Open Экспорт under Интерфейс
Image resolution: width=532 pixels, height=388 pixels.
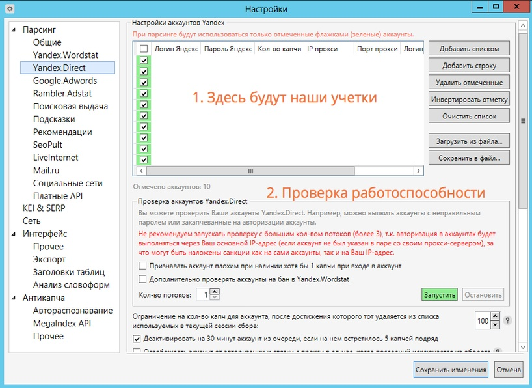coord(49,260)
